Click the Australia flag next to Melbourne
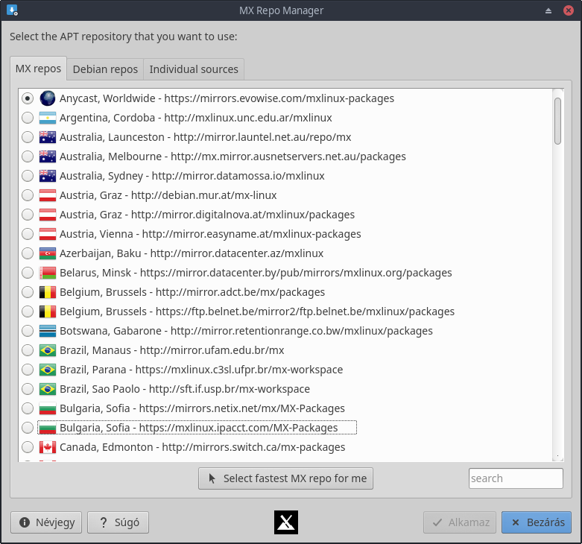582x544 pixels. coord(48,156)
